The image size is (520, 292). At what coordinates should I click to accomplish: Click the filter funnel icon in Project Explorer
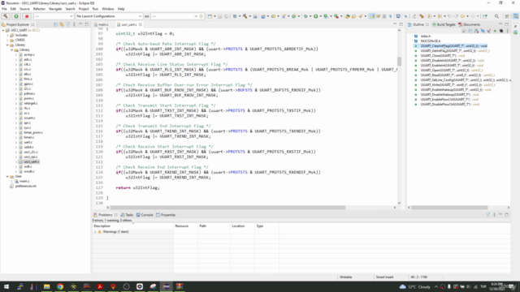[x=68, y=24]
